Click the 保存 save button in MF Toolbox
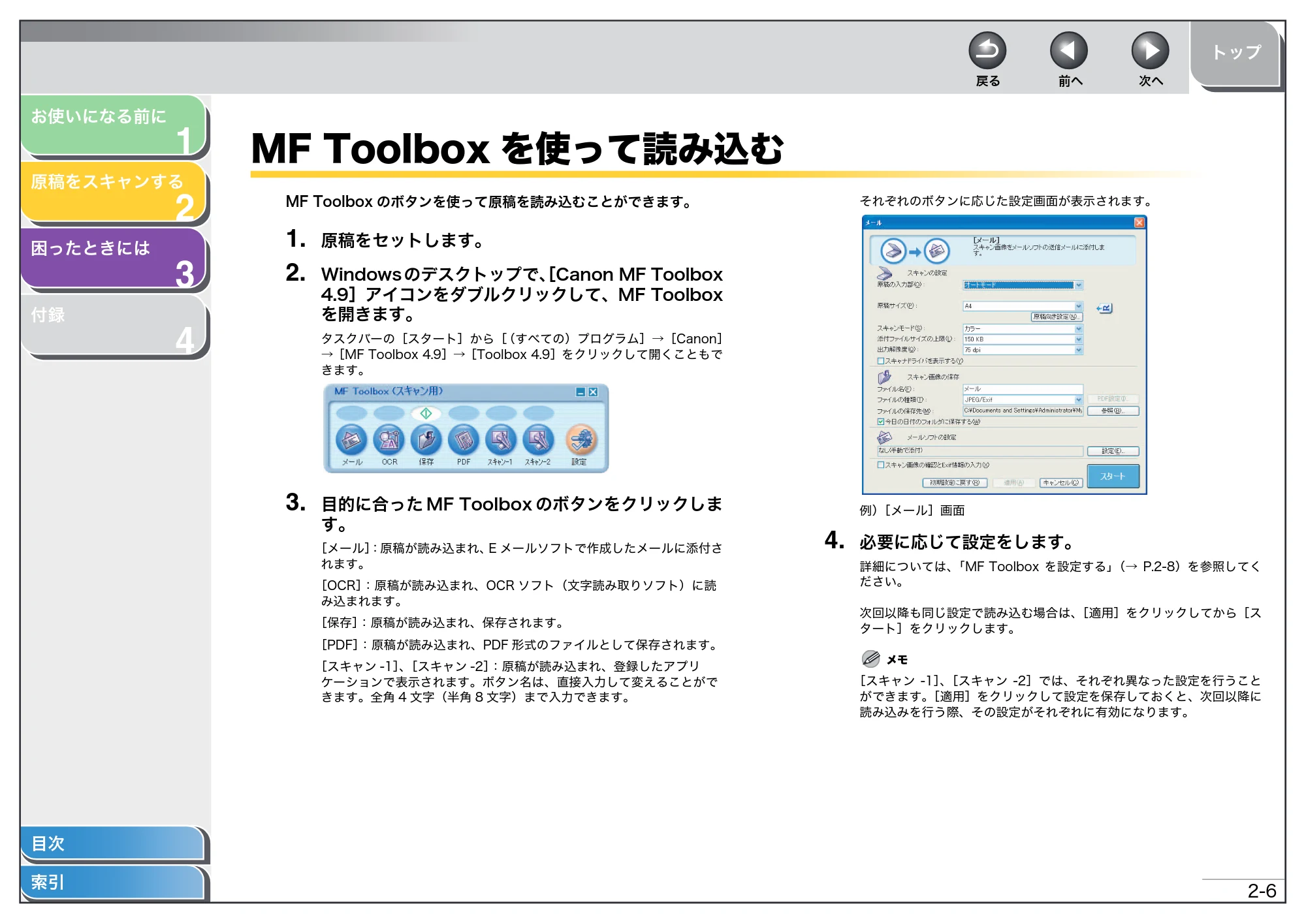The image size is (1306, 923). pyautogui.click(x=426, y=441)
